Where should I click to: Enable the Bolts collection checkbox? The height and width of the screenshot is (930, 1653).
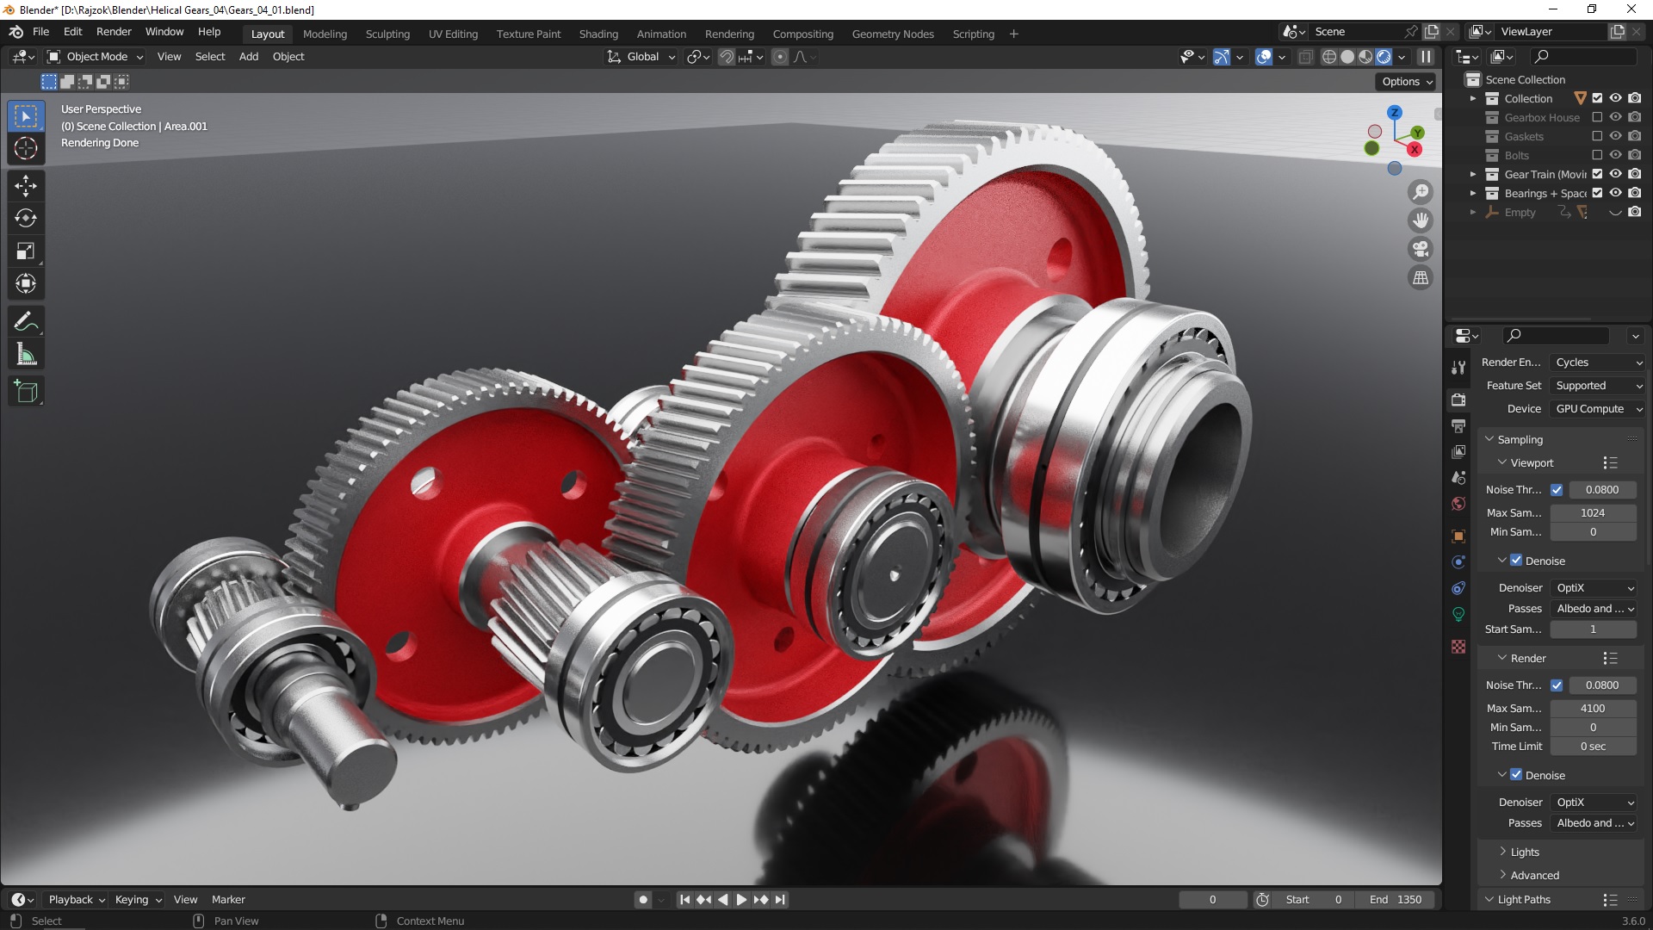(1597, 155)
